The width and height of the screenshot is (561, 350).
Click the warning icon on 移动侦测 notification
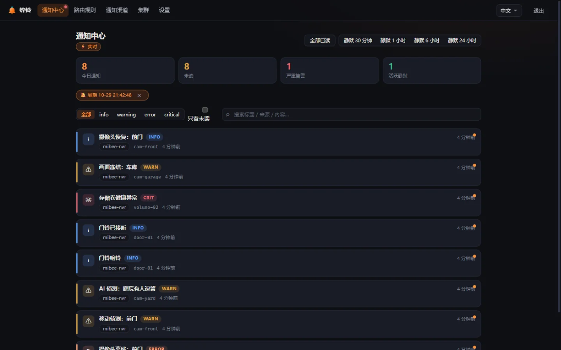pyautogui.click(x=88, y=321)
